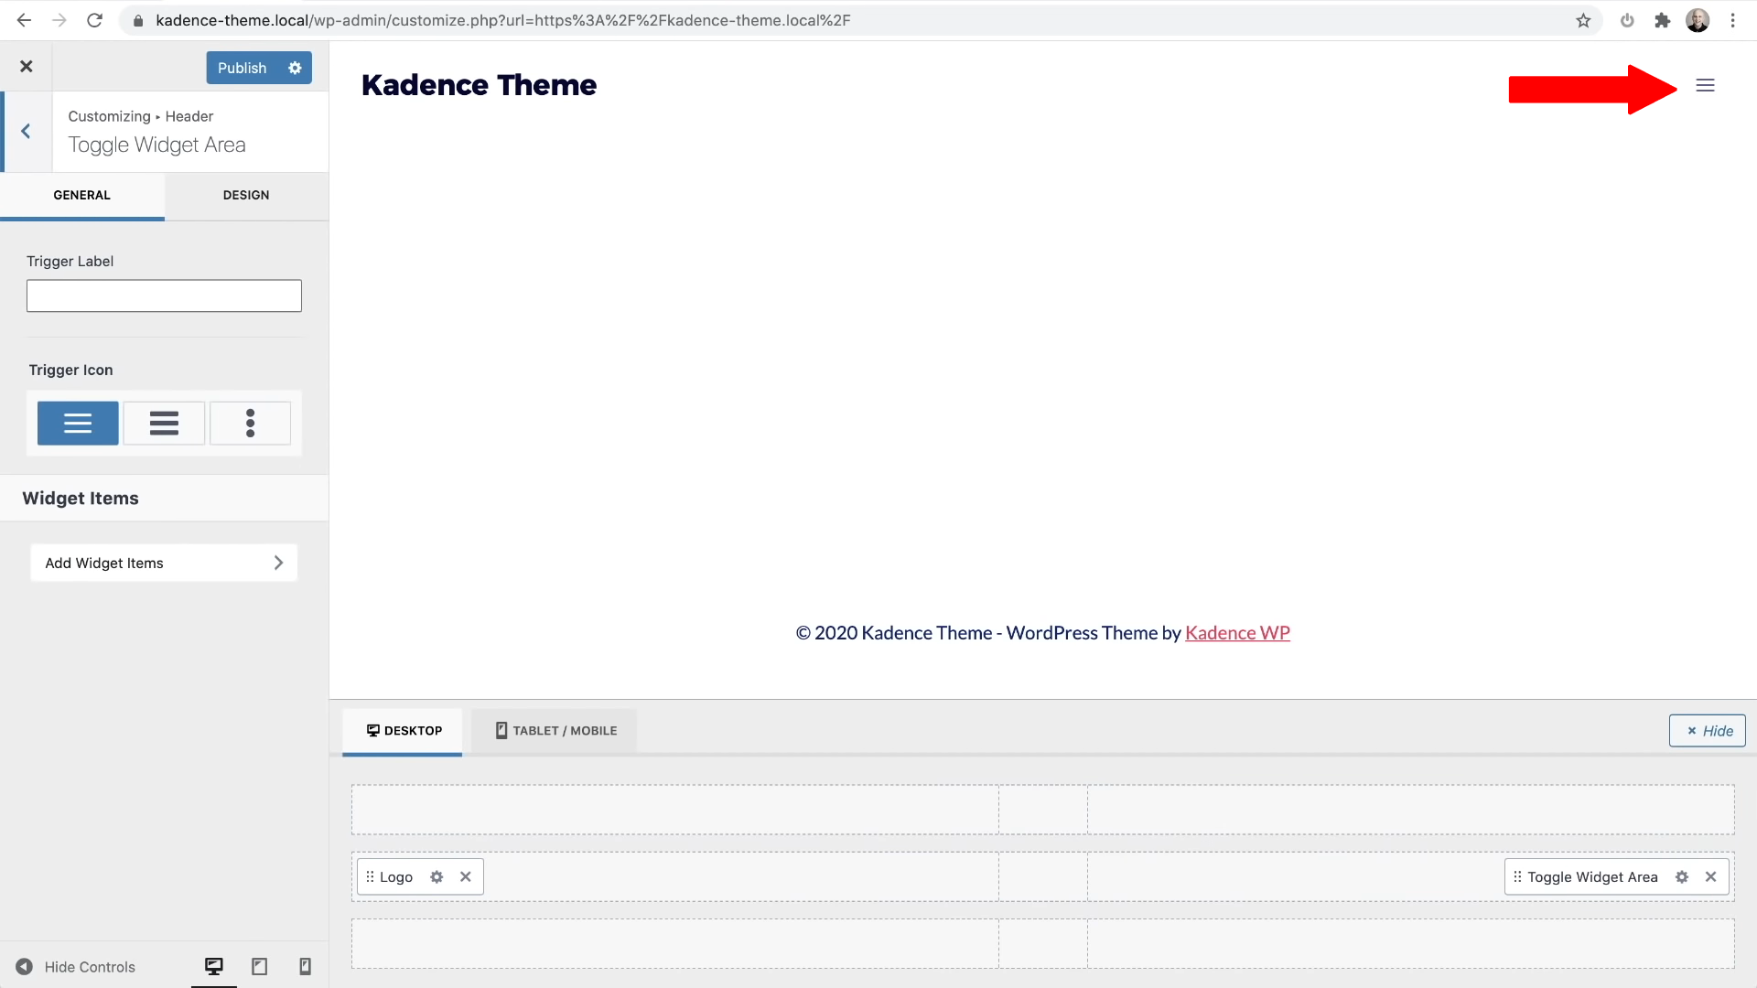
Task: Select the thin three-line trigger icon
Action: [78, 423]
